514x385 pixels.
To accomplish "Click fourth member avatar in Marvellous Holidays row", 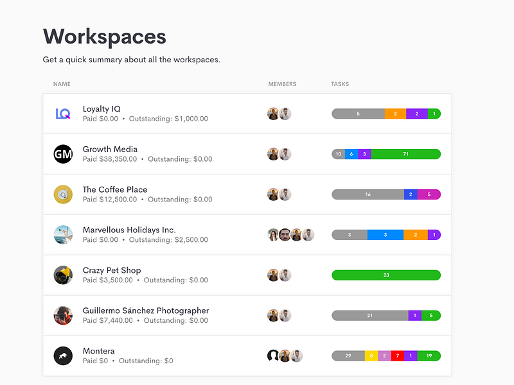I will click(308, 235).
